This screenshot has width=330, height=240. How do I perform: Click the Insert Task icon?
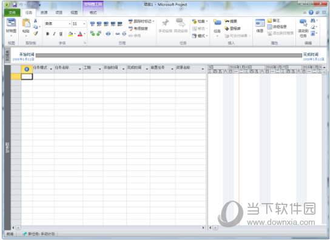click(x=217, y=22)
